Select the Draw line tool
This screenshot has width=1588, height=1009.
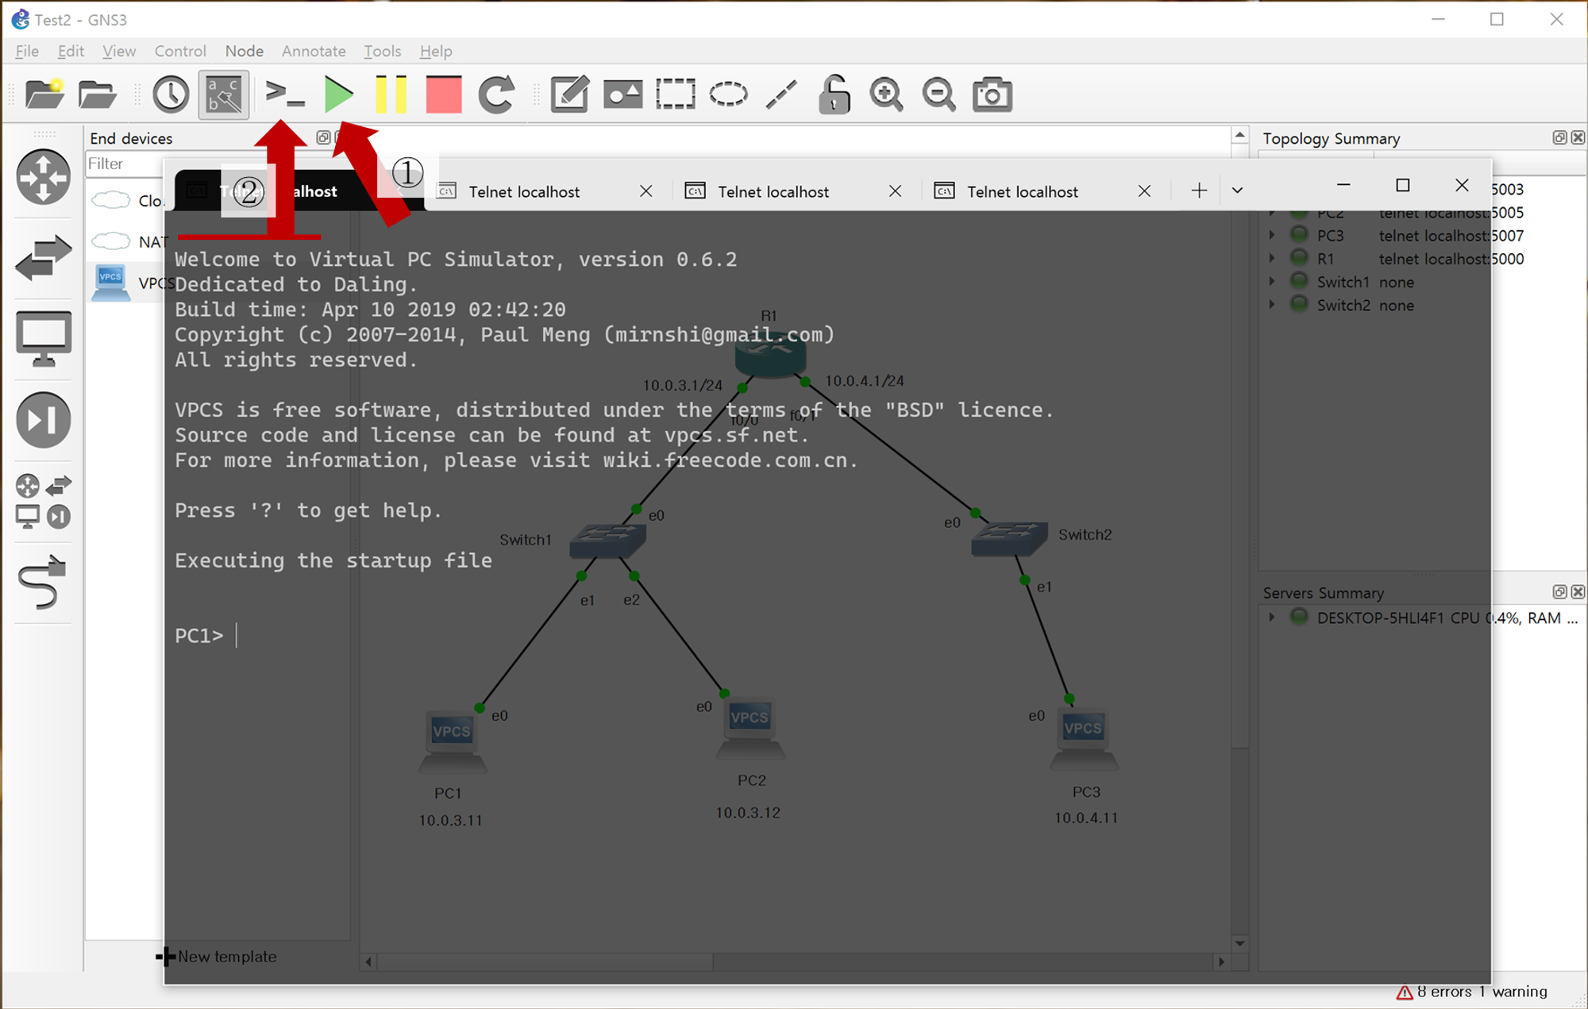pyautogui.click(x=781, y=94)
